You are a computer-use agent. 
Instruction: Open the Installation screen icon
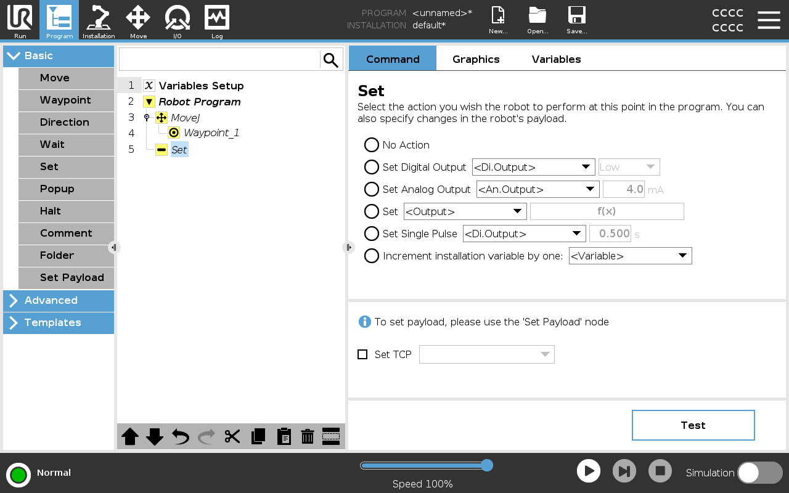pos(99,20)
